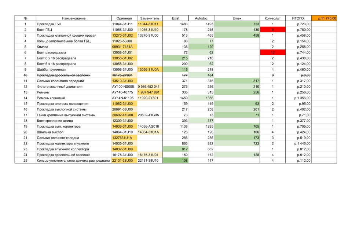
Task: Click the red quantity cell of Болт ГБЦ
Action: (x=272, y=30)
